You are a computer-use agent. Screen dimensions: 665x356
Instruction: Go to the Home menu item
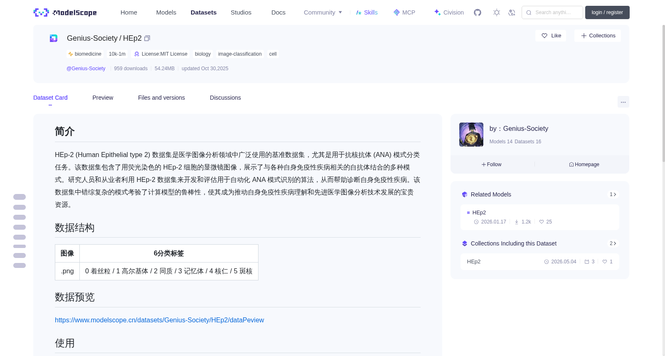[x=129, y=12]
